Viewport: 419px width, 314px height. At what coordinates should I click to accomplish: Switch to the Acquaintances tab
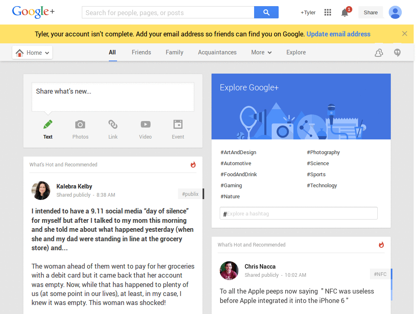[217, 52]
